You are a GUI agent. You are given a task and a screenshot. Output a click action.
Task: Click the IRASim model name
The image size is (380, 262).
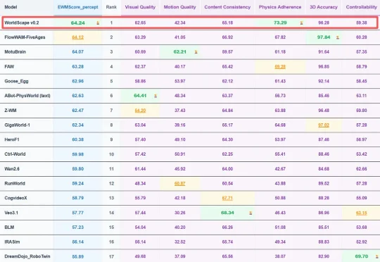[x=12, y=242]
